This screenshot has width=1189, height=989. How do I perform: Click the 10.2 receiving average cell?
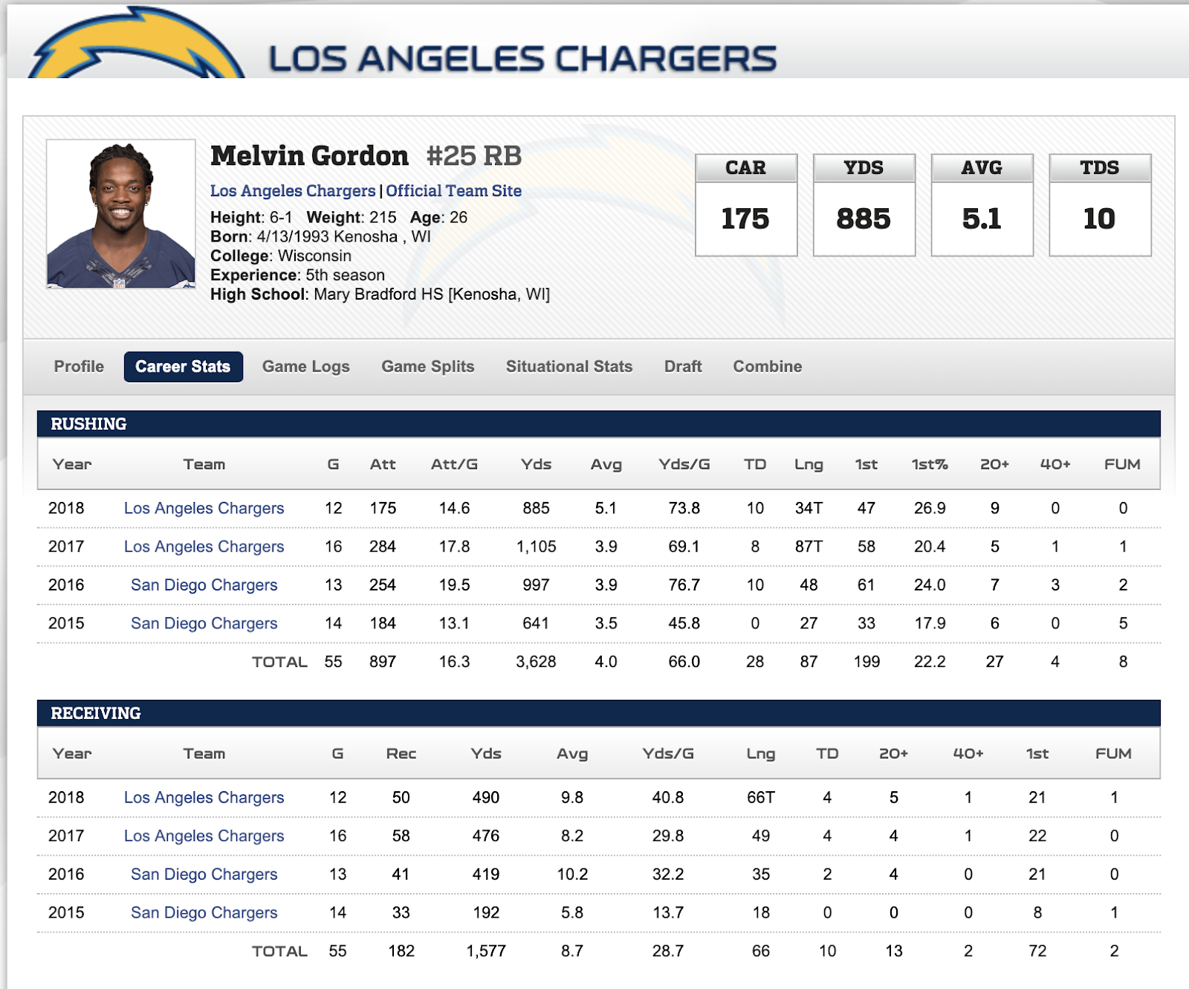(572, 874)
